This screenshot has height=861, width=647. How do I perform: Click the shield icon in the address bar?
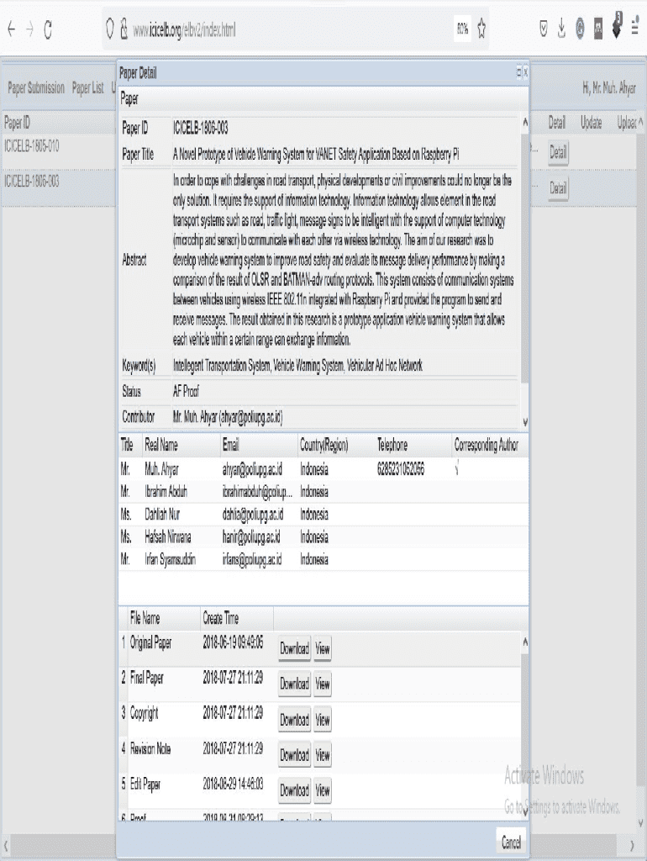(x=109, y=29)
